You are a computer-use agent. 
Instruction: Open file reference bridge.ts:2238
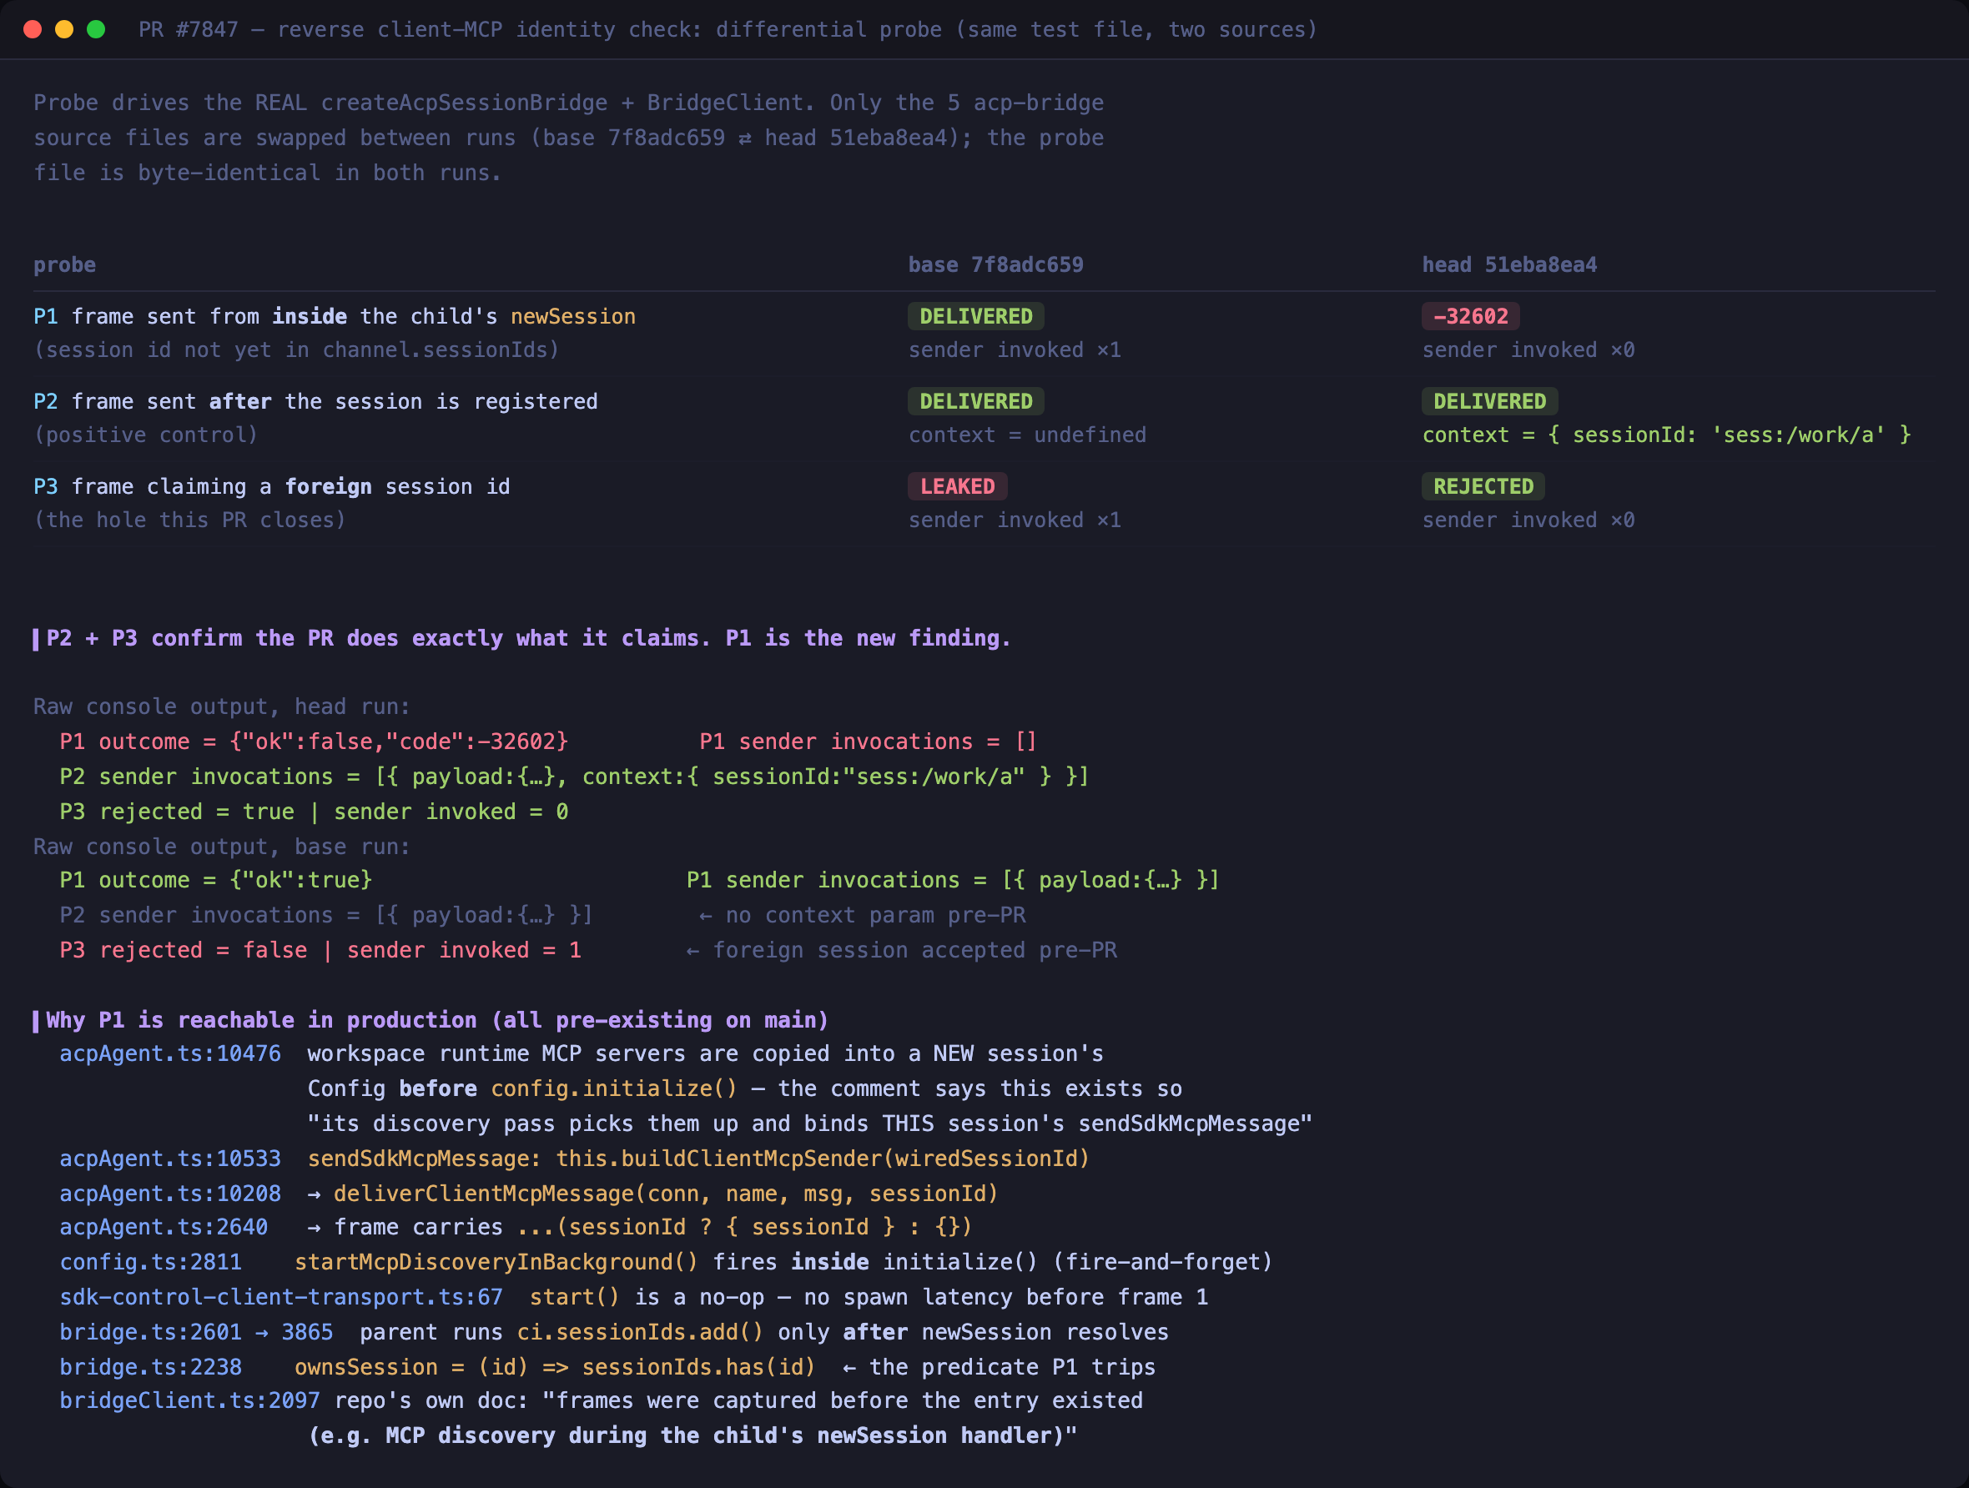coord(150,1367)
